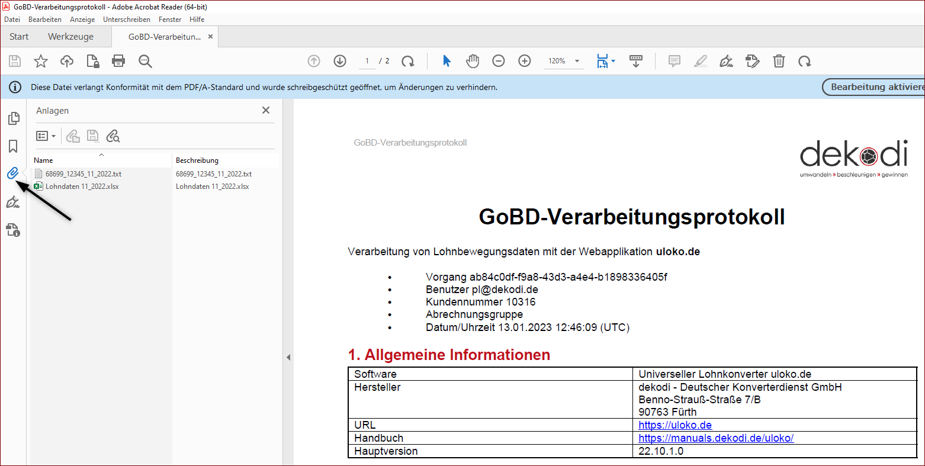Open the link https://uloko.de
This screenshot has height=466, width=925.
click(675, 425)
